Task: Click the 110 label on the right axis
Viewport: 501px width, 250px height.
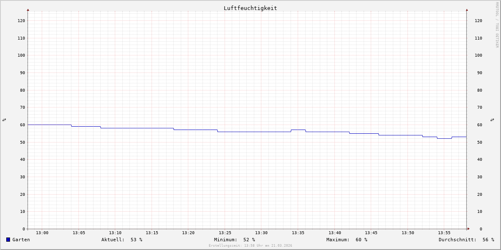Action: tap(478, 38)
